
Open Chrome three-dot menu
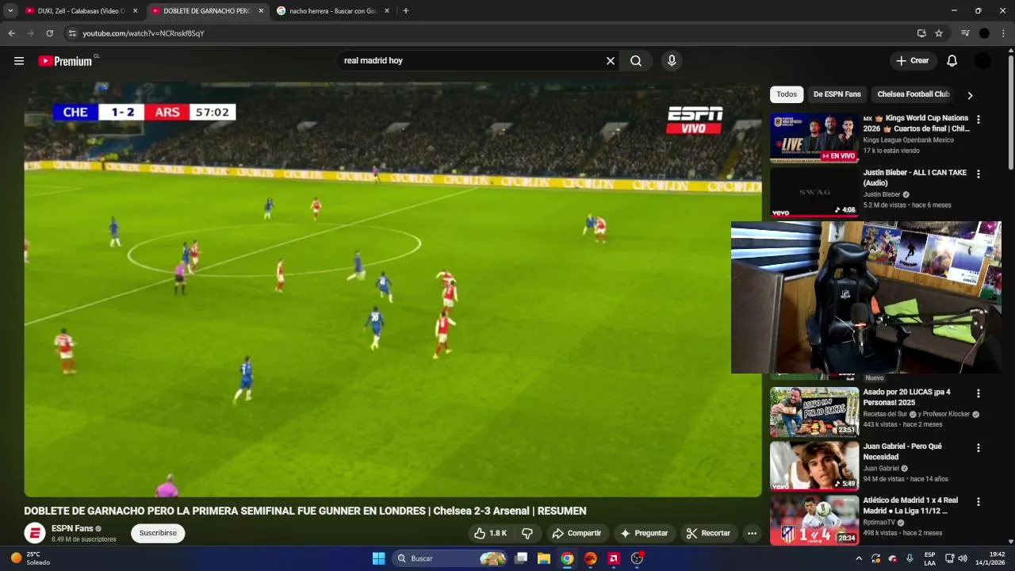coord(1004,33)
